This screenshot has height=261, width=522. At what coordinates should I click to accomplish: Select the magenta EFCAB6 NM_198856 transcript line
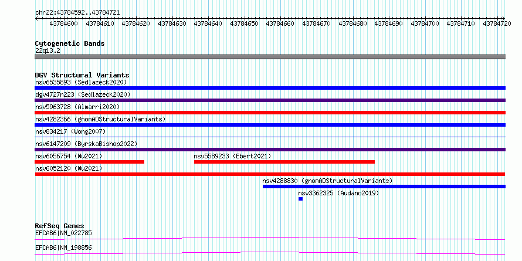(270, 253)
